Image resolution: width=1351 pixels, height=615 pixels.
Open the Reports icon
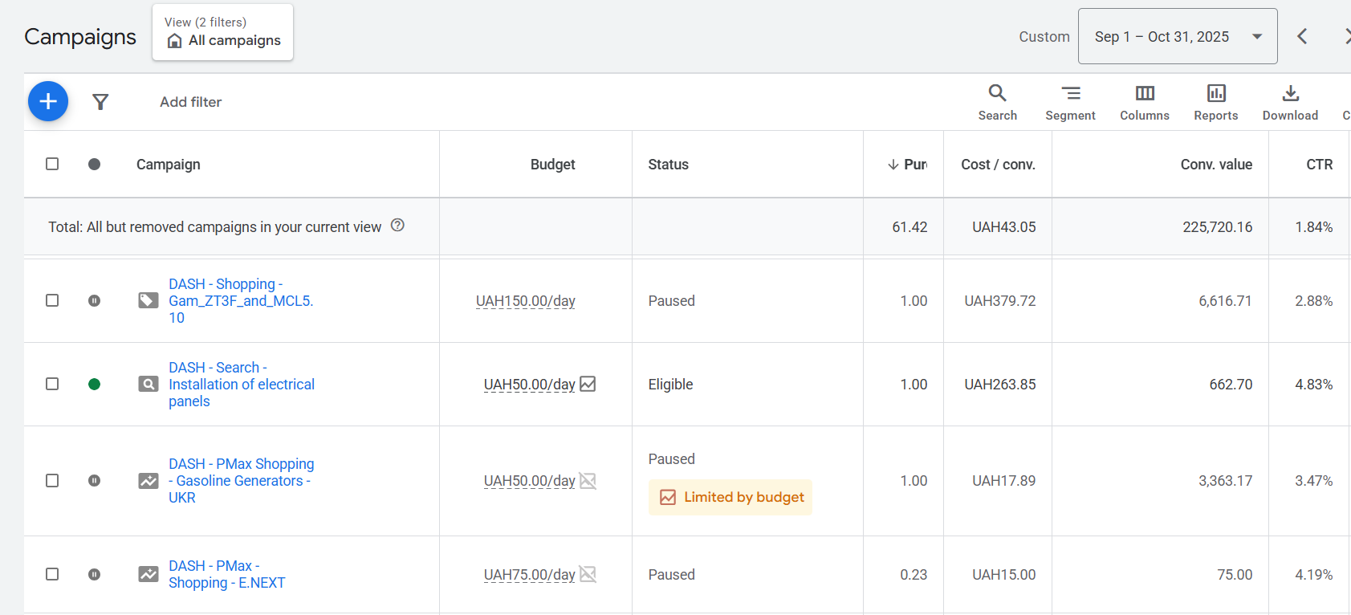(1215, 102)
